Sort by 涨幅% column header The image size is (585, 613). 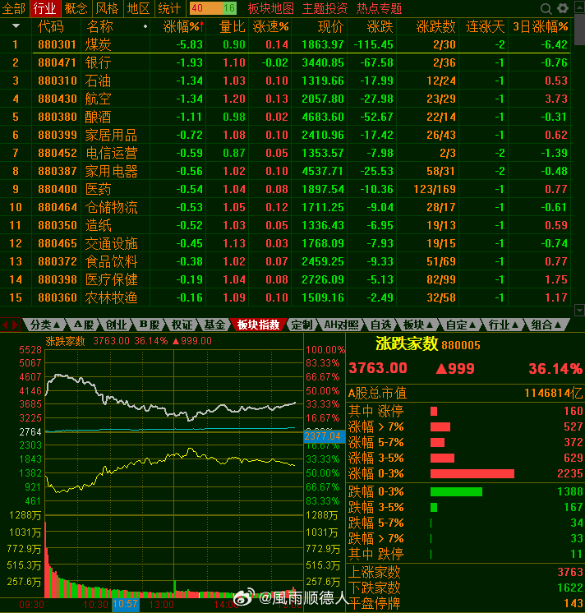183,26
